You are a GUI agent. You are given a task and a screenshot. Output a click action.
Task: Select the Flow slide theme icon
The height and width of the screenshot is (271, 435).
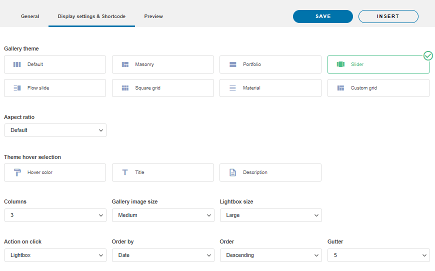tap(17, 88)
